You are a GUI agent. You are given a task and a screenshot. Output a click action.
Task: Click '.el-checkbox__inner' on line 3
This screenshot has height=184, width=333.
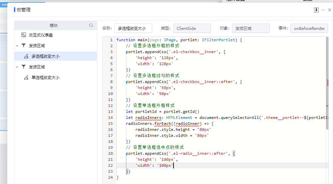193,52
